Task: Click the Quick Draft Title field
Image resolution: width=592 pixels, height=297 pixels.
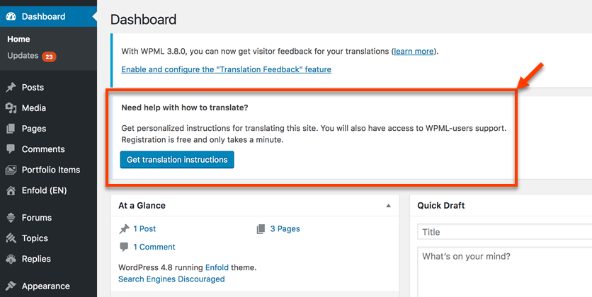Action: [504, 232]
